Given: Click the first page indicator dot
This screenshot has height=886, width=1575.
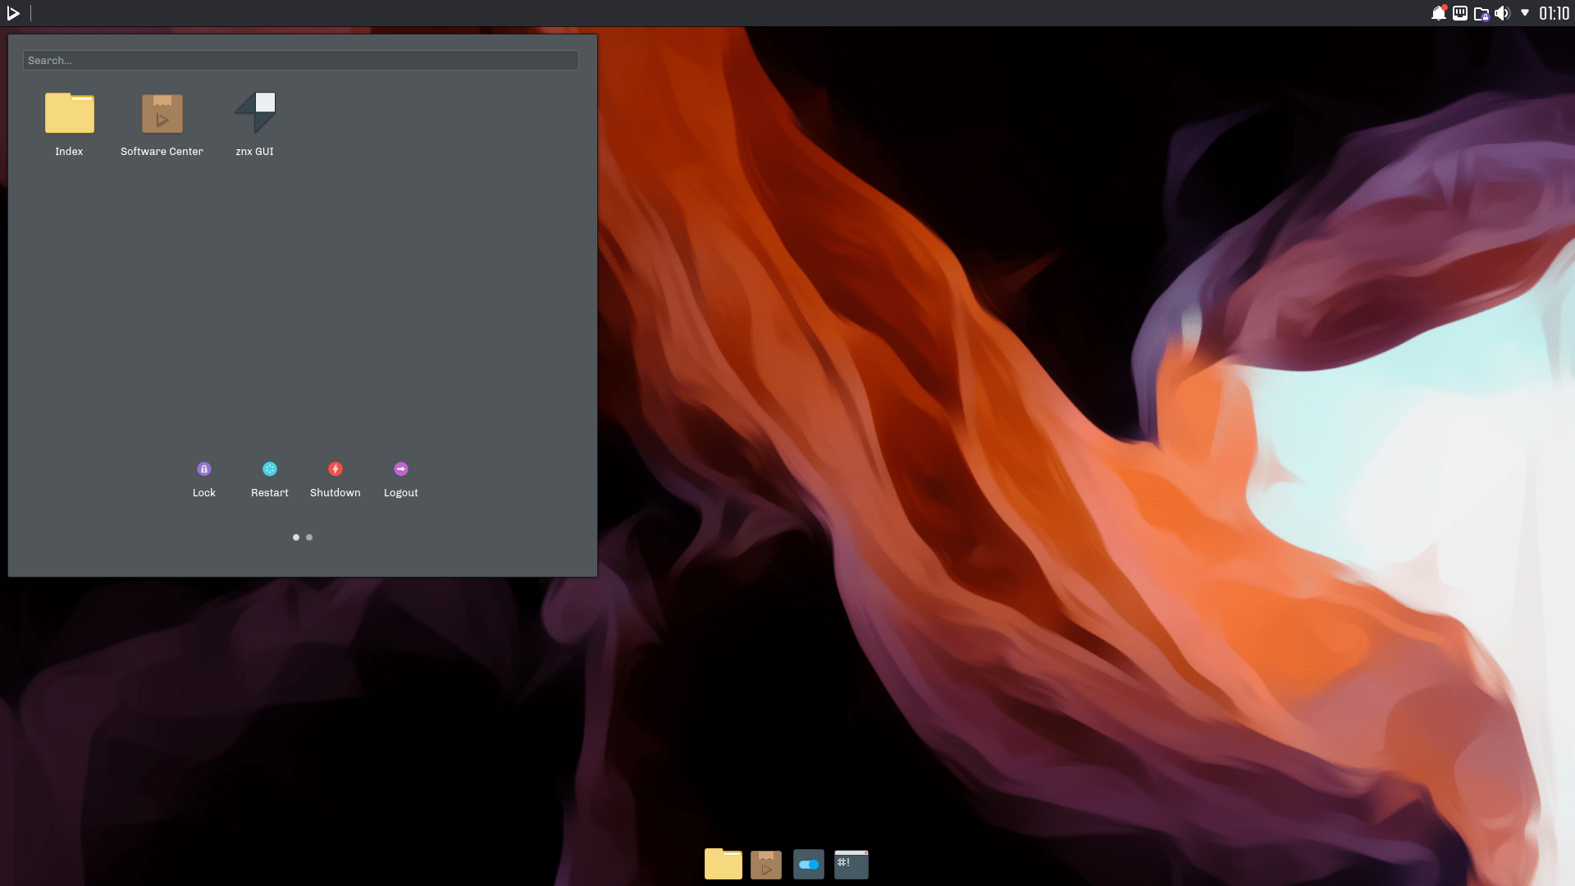Looking at the screenshot, I should pos(296,536).
